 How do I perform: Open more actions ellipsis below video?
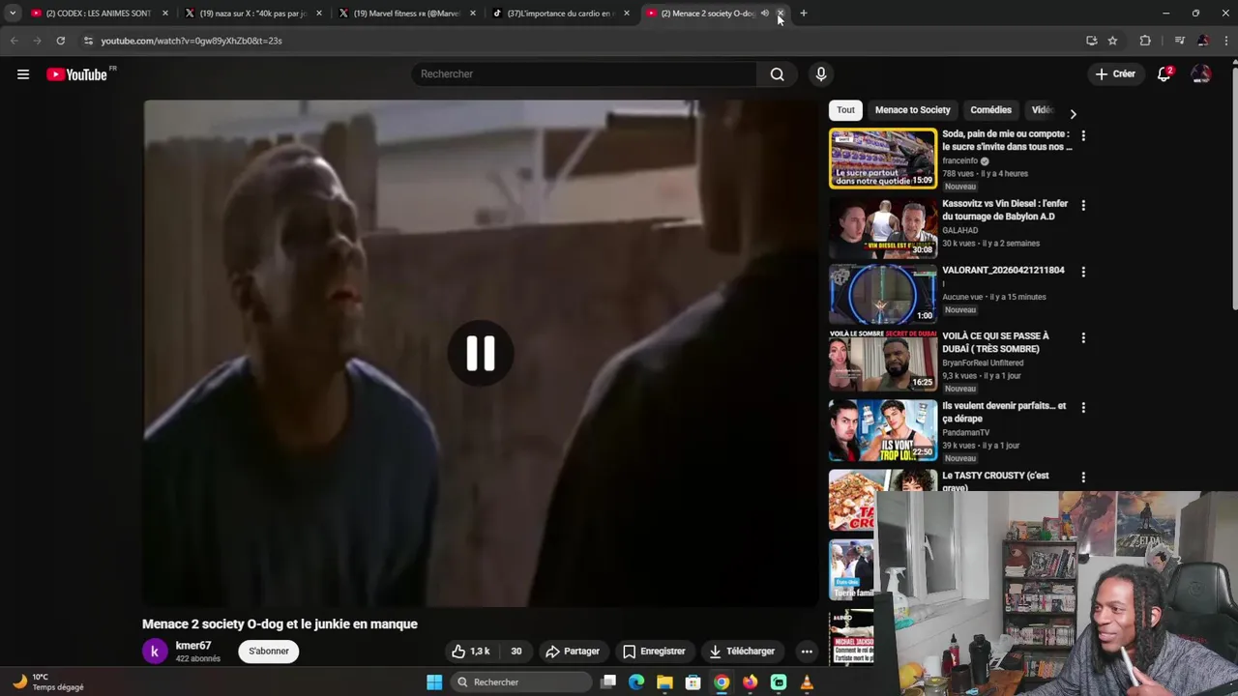pyautogui.click(x=807, y=652)
